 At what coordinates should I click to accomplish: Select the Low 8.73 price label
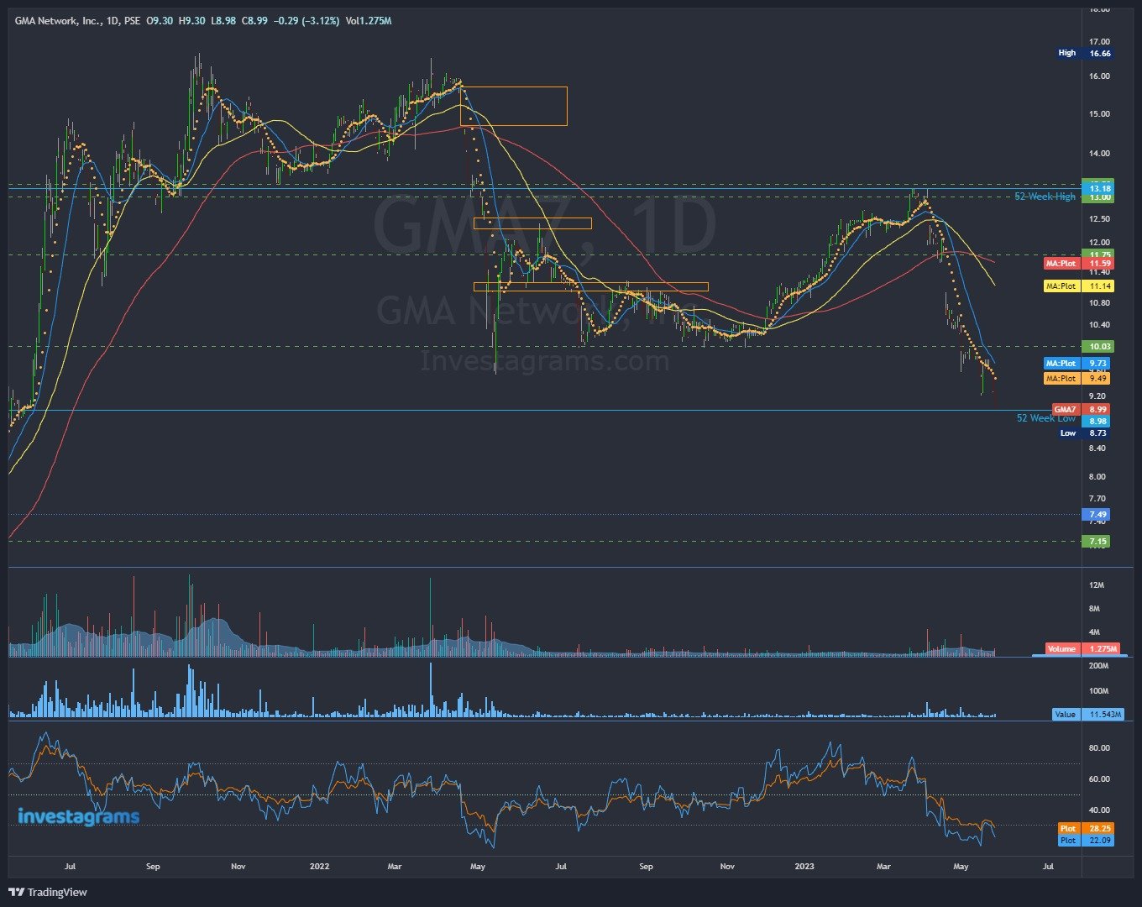1084,433
